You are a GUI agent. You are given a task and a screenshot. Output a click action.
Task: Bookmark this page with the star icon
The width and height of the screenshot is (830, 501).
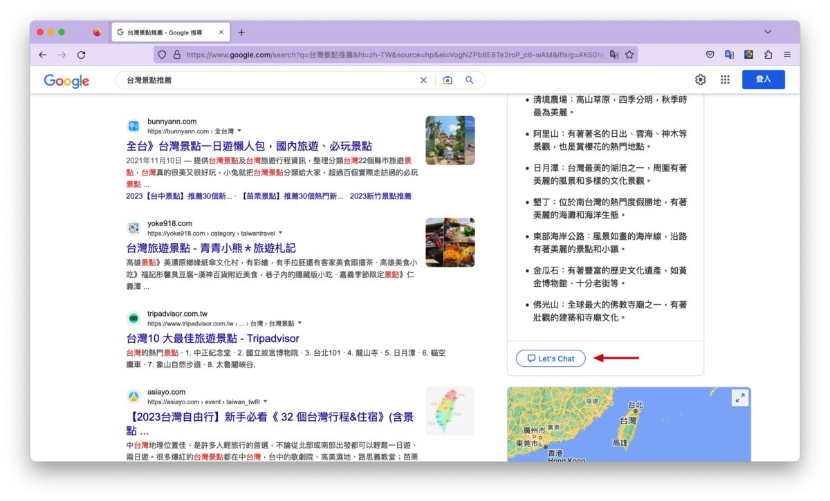tap(629, 55)
